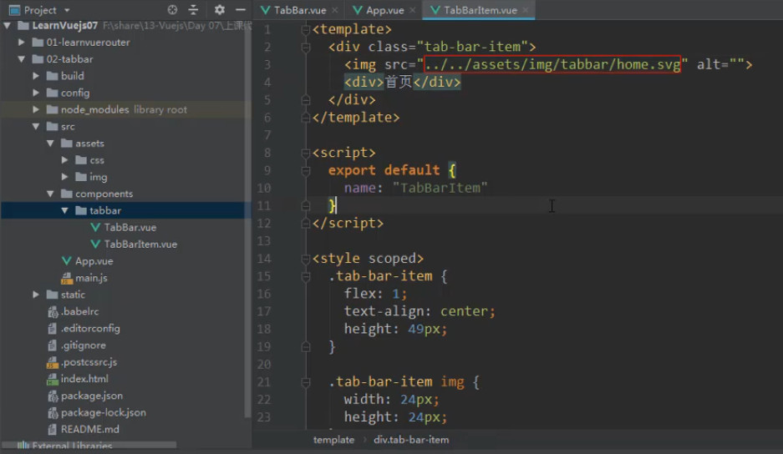Open index.html in project tree

pyautogui.click(x=84, y=379)
